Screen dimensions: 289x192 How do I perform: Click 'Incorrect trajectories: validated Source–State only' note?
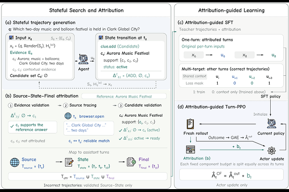pos(88,185)
